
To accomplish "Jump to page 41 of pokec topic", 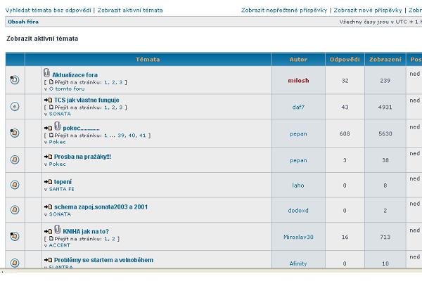I will (143, 136).
